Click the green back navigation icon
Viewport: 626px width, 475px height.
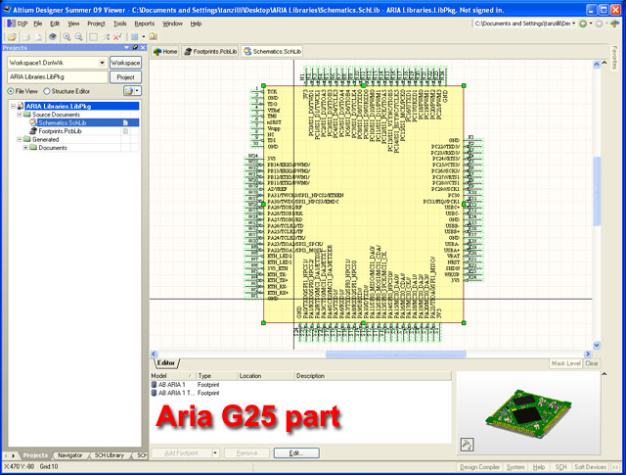pyautogui.click(x=583, y=24)
